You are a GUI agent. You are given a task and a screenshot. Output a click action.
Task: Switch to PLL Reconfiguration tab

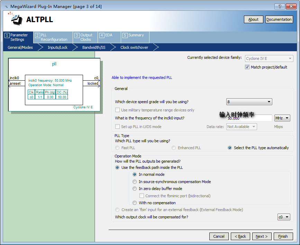[x=53, y=37]
